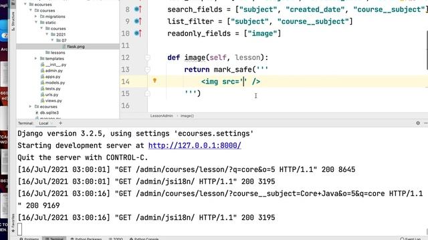Click the 'Django version 3.2.5' terminal line

click(135, 133)
